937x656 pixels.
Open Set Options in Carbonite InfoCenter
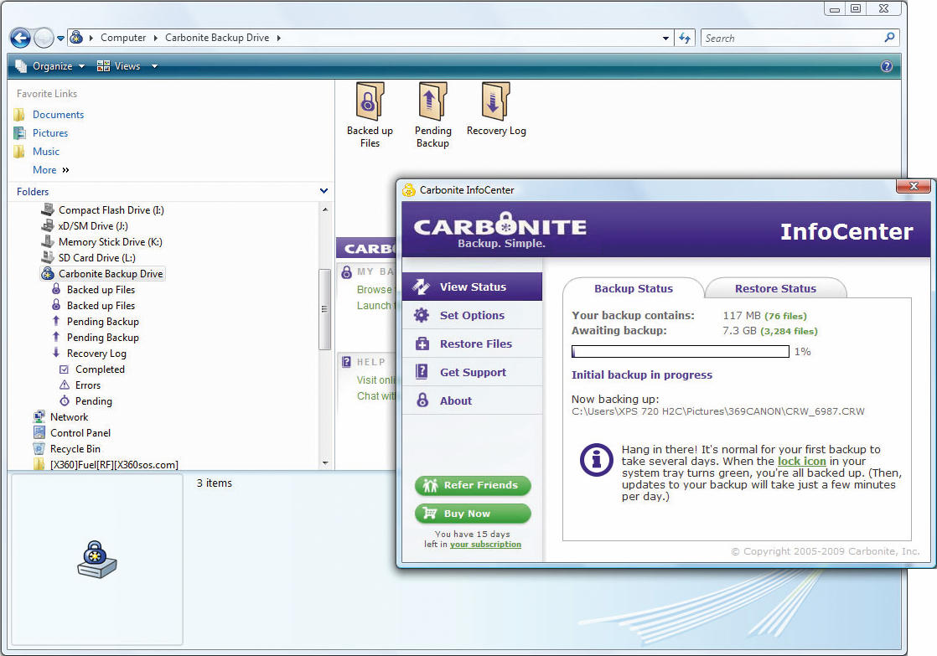click(x=472, y=316)
